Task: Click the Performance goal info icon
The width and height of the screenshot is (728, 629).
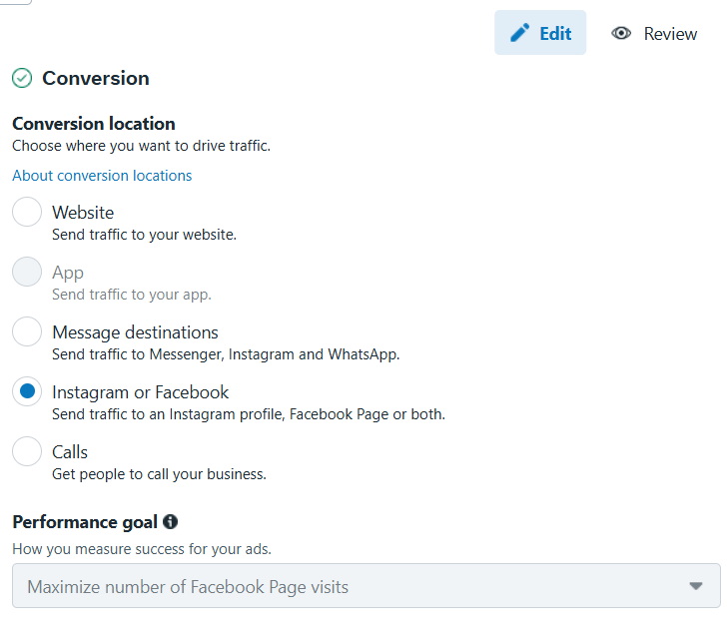Action: 170,522
